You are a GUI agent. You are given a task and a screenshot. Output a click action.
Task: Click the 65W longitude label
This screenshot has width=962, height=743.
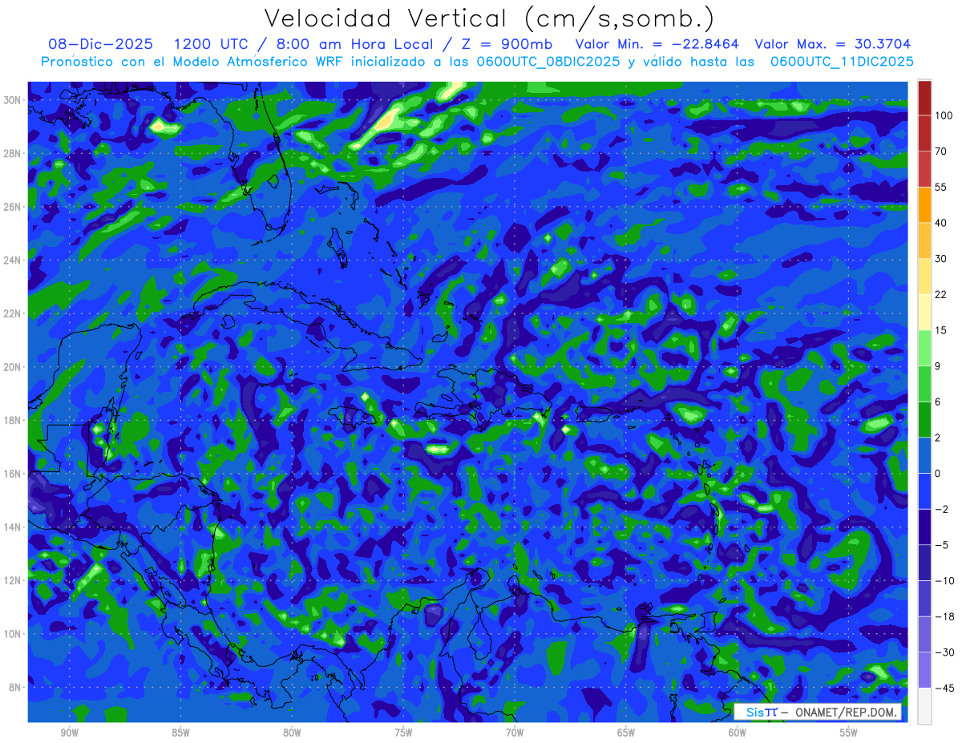(x=626, y=733)
